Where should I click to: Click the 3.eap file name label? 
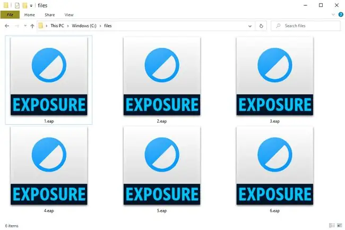click(274, 121)
